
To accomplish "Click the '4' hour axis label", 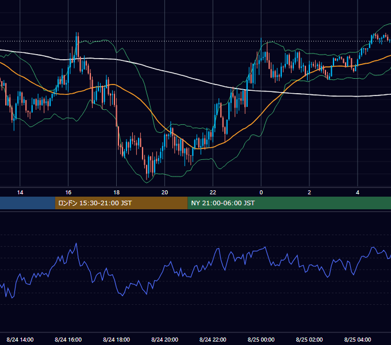I will tap(358, 193).
